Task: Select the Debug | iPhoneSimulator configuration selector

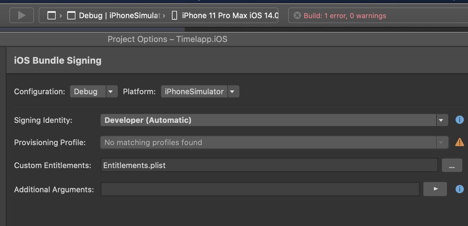Action: pyautogui.click(x=114, y=15)
